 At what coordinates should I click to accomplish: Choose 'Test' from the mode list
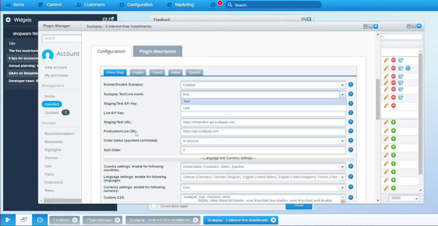click(x=264, y=101)
